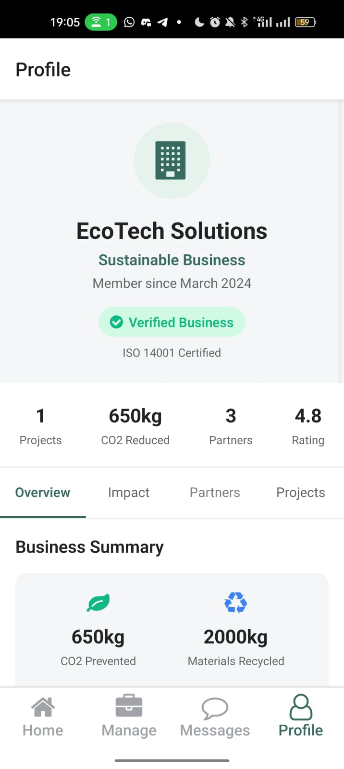Tap the verified checkmark badge icon
The image size is (344, 769).
coord(116,322)
